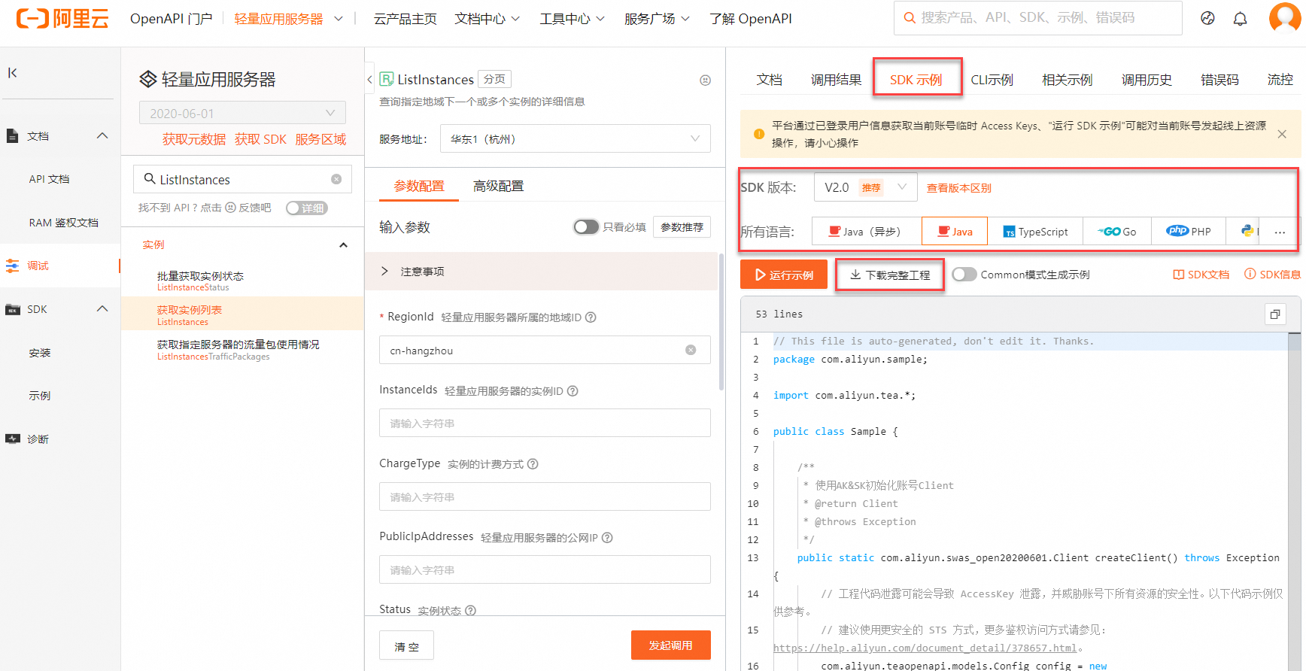Image resolution: width=1306 pixels, height=671 pixels.
Task: Click the SDK sidebar icon
Action: tap(12, 309)
